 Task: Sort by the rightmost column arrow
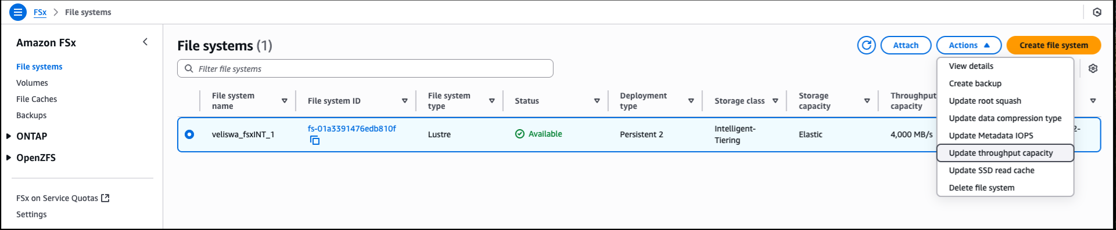coord(1093,101)
